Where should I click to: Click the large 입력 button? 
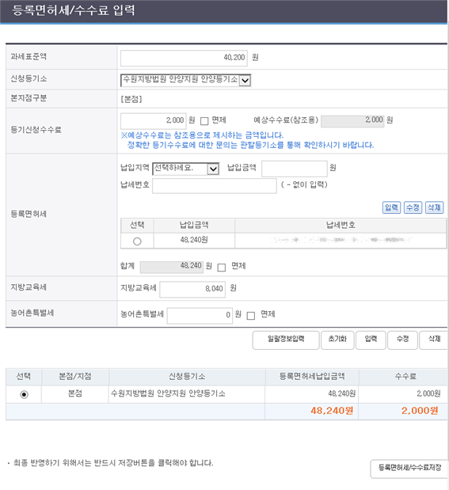click(x=371, y=340)
